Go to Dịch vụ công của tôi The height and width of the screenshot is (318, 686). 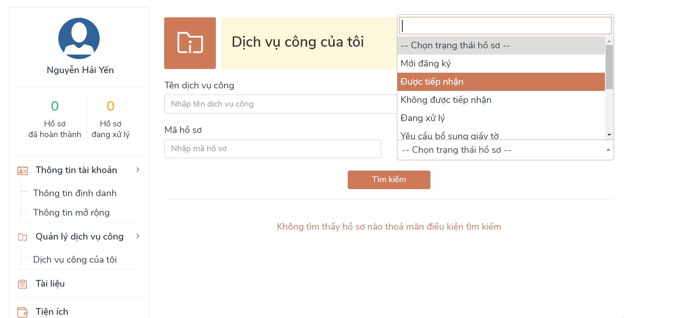click(x=75, y=260)
